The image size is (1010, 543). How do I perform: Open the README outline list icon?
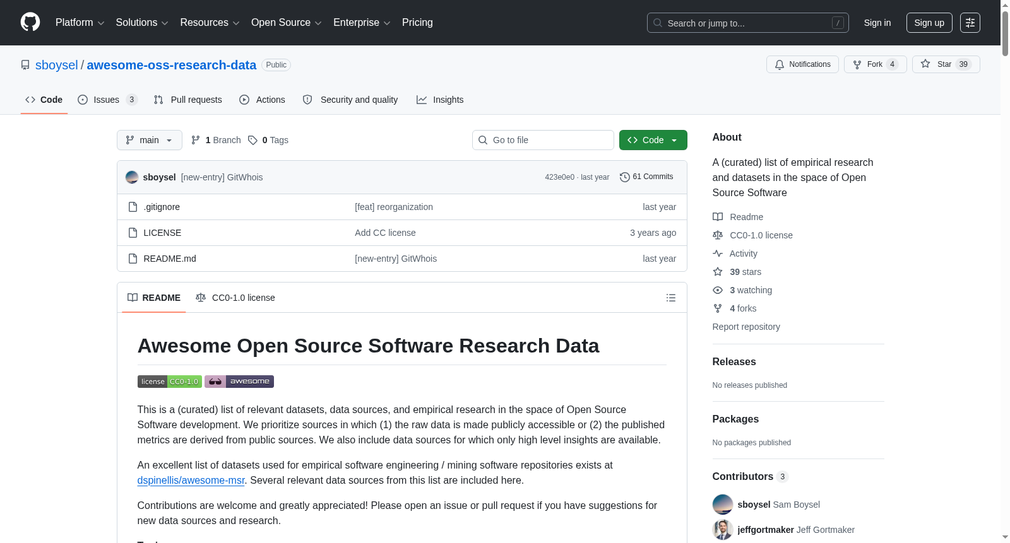click(x=671, y=298)
